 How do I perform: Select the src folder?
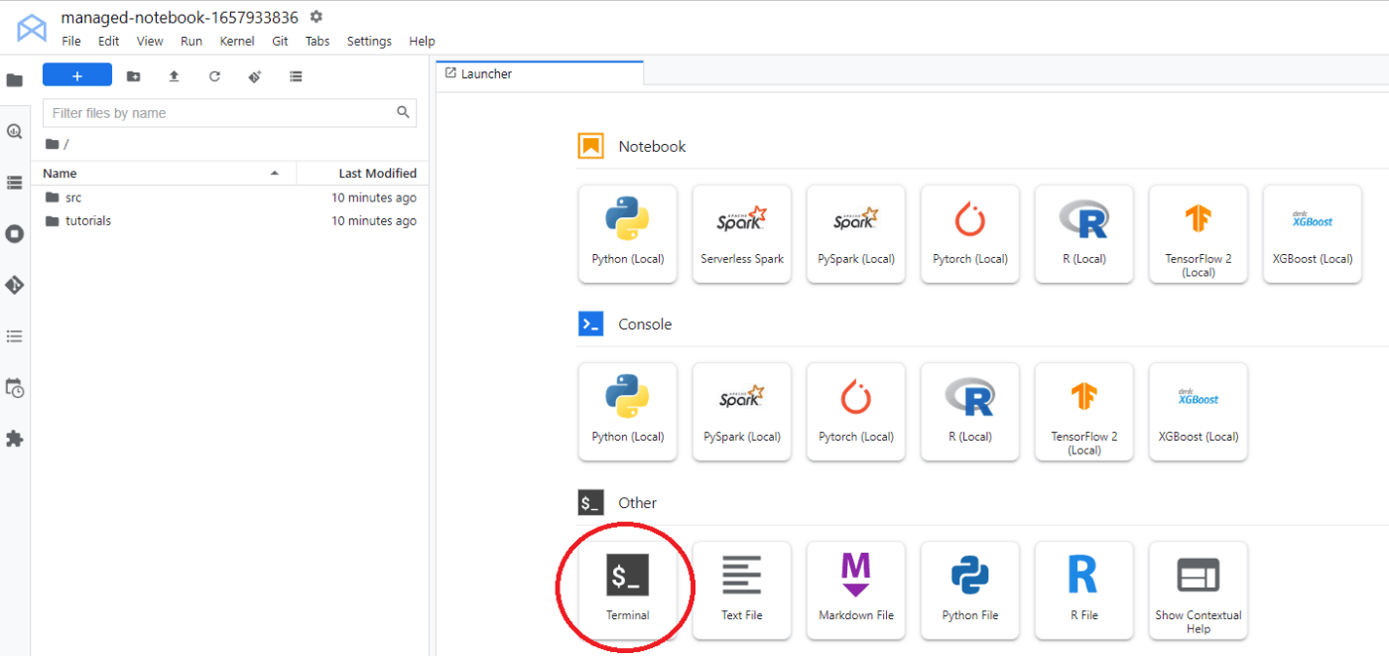(x=230, y=197)
